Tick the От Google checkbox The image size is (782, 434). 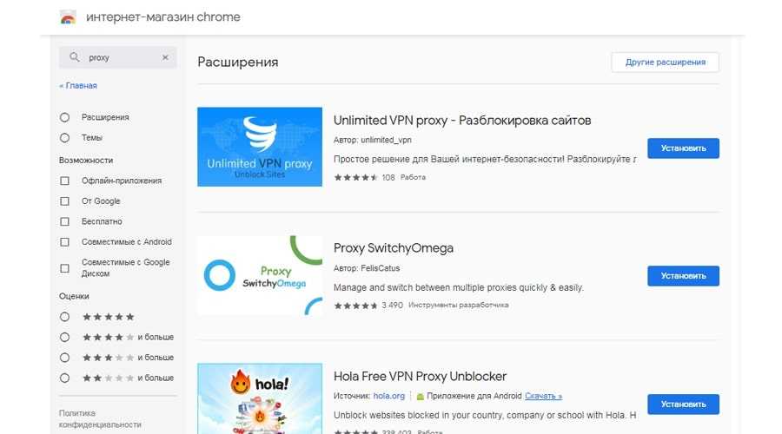(64, 201)
